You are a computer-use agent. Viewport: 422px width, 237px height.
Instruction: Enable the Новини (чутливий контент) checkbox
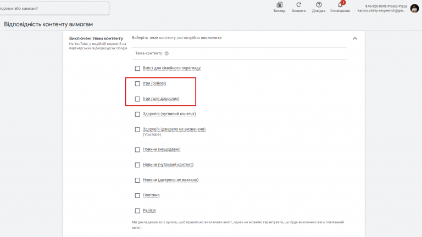(137, 165)
